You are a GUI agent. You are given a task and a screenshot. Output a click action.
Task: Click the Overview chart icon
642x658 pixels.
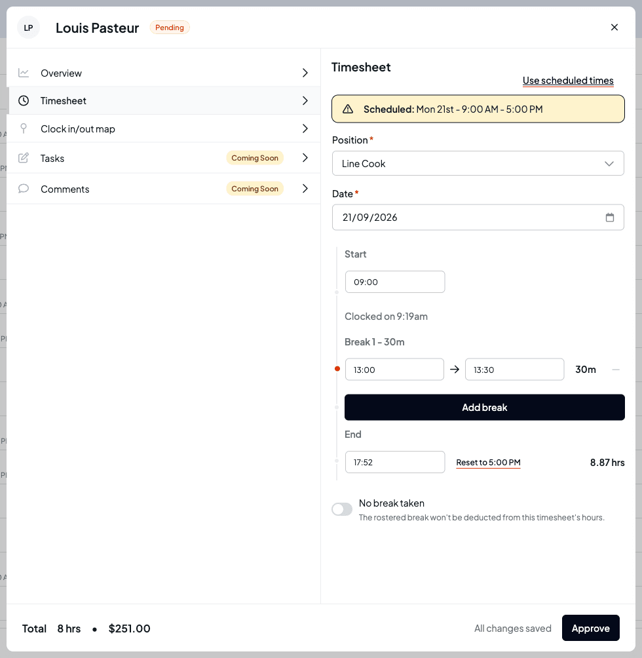pos(24,73)
